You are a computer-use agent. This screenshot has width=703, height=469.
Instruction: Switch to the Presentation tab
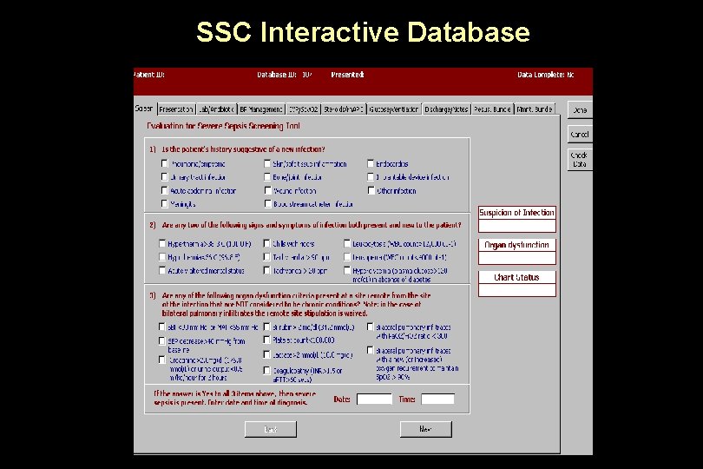176,109
